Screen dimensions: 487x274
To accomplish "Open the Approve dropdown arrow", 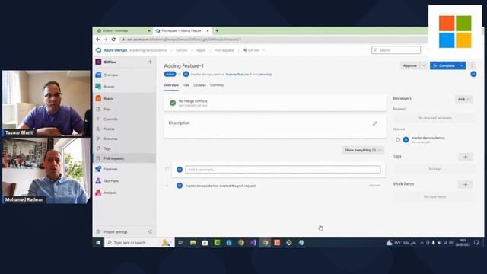I will [x=424, y=65].
